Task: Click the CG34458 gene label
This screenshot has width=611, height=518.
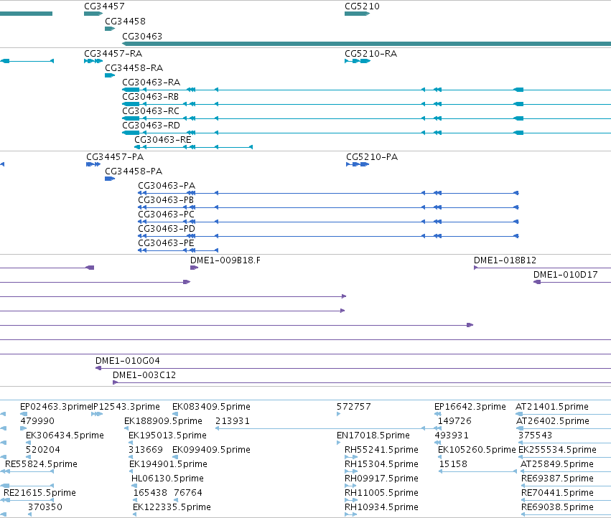Action: (125, 21)
